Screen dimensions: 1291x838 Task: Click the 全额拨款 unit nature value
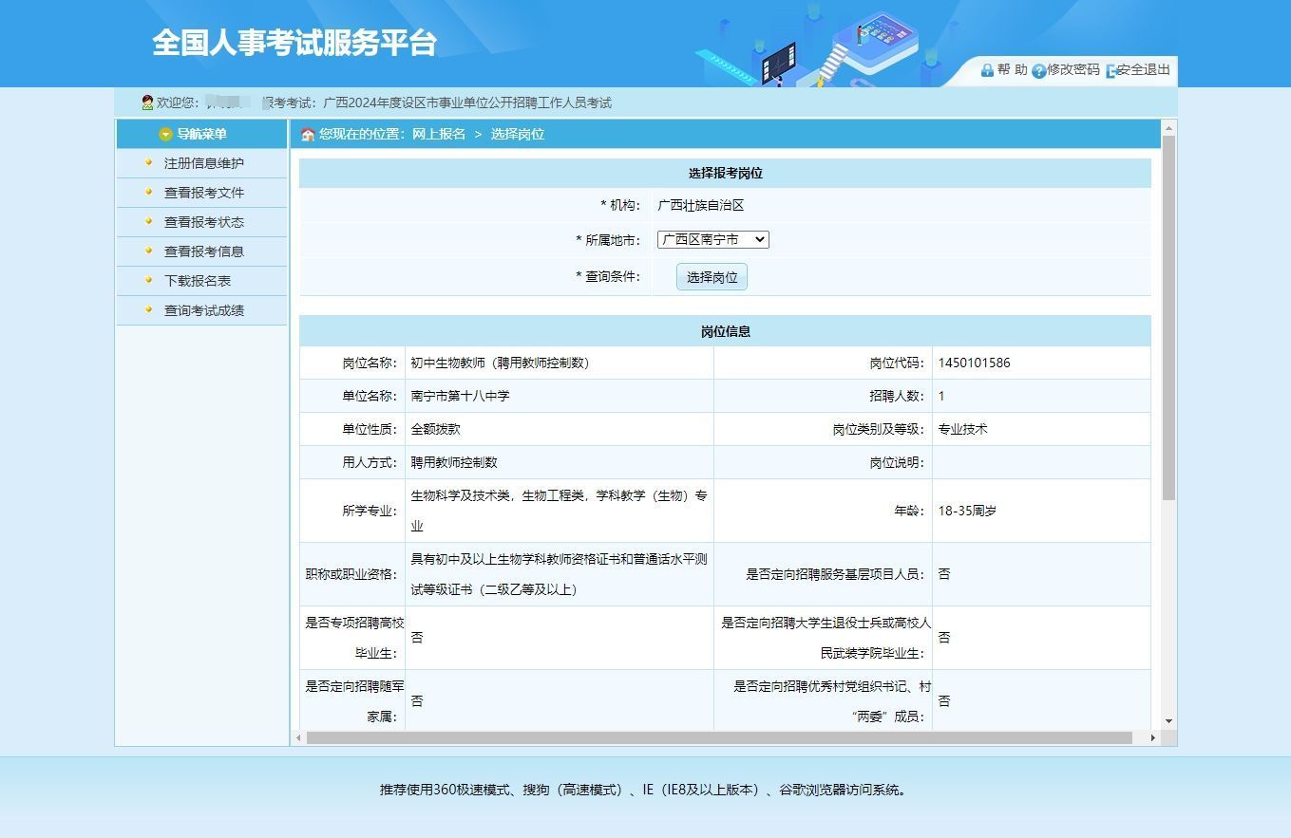pyautogui.click(x=435, y=429)
